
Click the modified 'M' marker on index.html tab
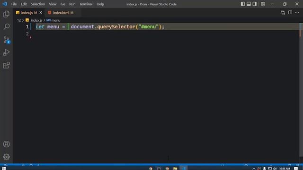[72, 13]
